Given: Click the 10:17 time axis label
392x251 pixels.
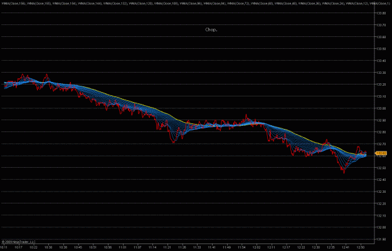Looking at the screenshot, I should point(19,247).
